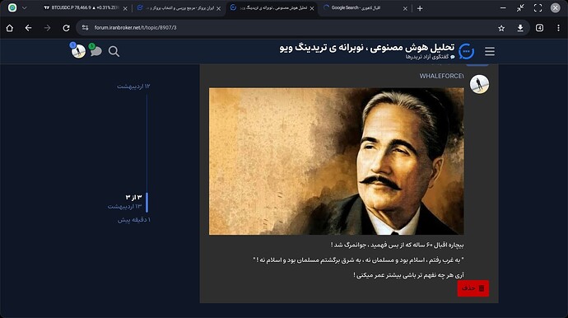
Task: Click the ۱۳ اردیبهشت timeline date
Action: pyautogui.click(x=124, y=206)
